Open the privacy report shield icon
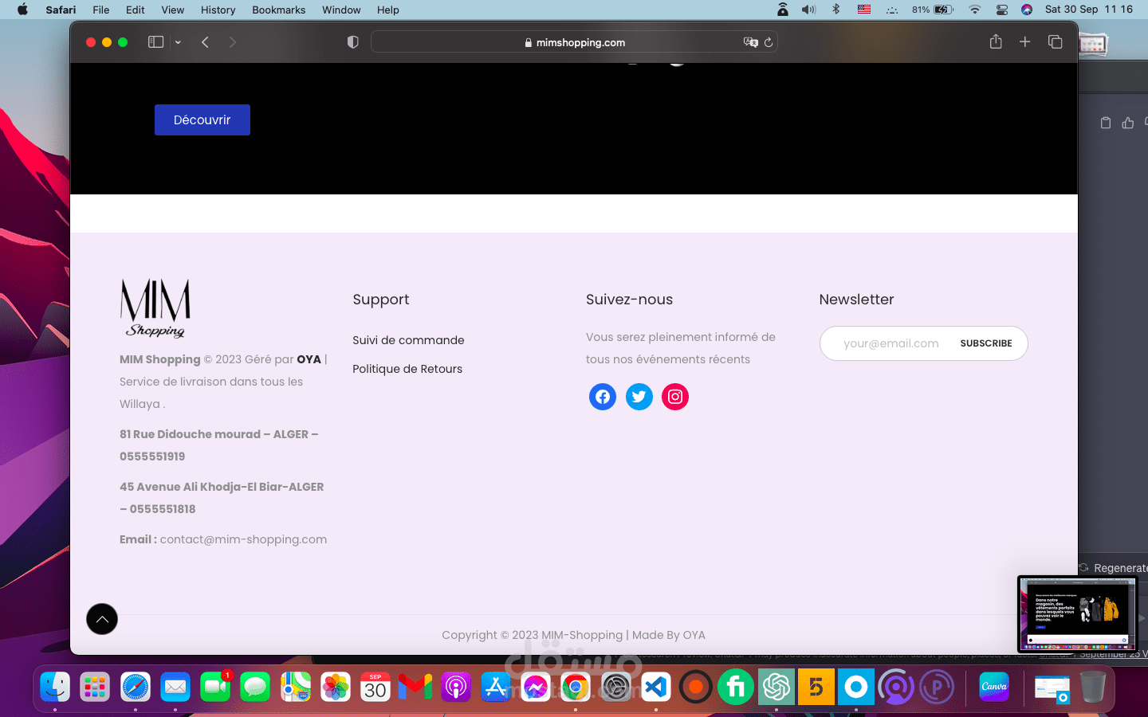1148x717 pixels. [x=352, y=42]
